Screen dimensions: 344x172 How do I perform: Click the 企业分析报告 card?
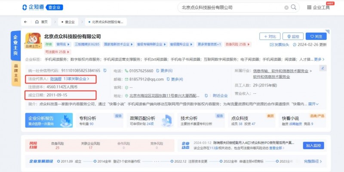tap(49, 120)
